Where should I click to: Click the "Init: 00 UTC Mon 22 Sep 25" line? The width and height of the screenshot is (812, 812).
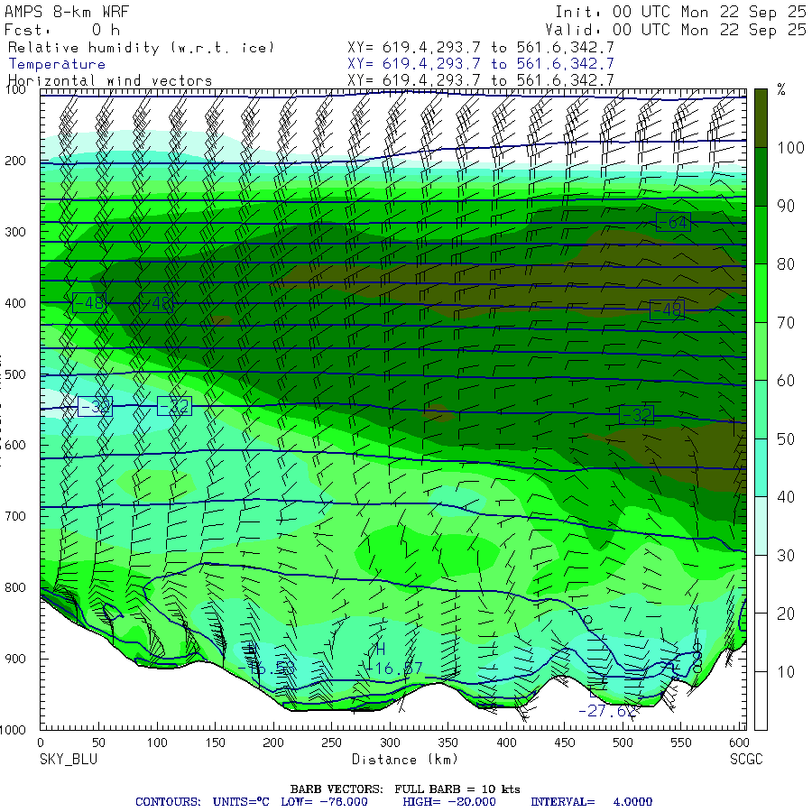pos(680,12)
